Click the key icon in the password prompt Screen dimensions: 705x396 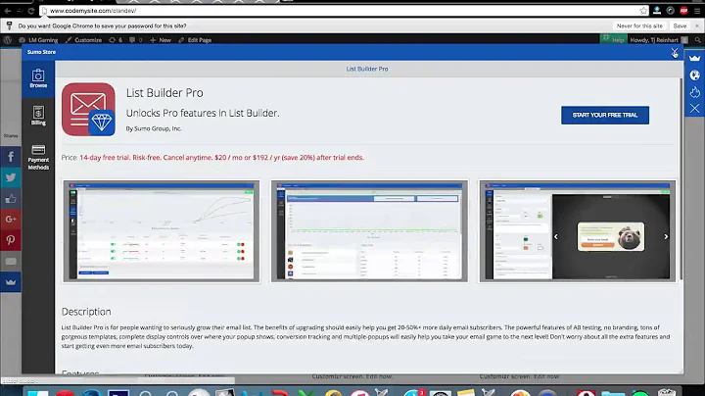click(x=9, y=26)
